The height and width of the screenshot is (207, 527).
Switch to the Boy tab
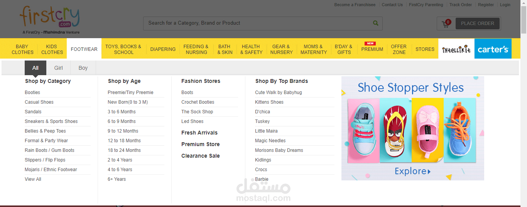click(x=83, y=68)
